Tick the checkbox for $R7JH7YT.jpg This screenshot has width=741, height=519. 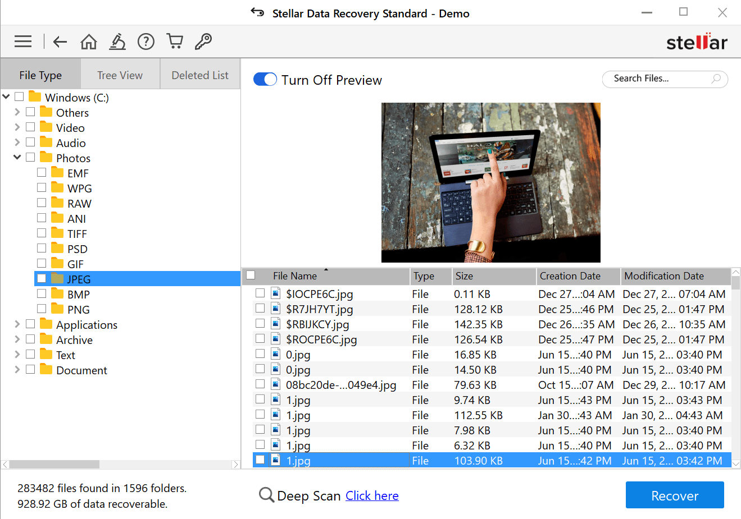tap(260, 308)
